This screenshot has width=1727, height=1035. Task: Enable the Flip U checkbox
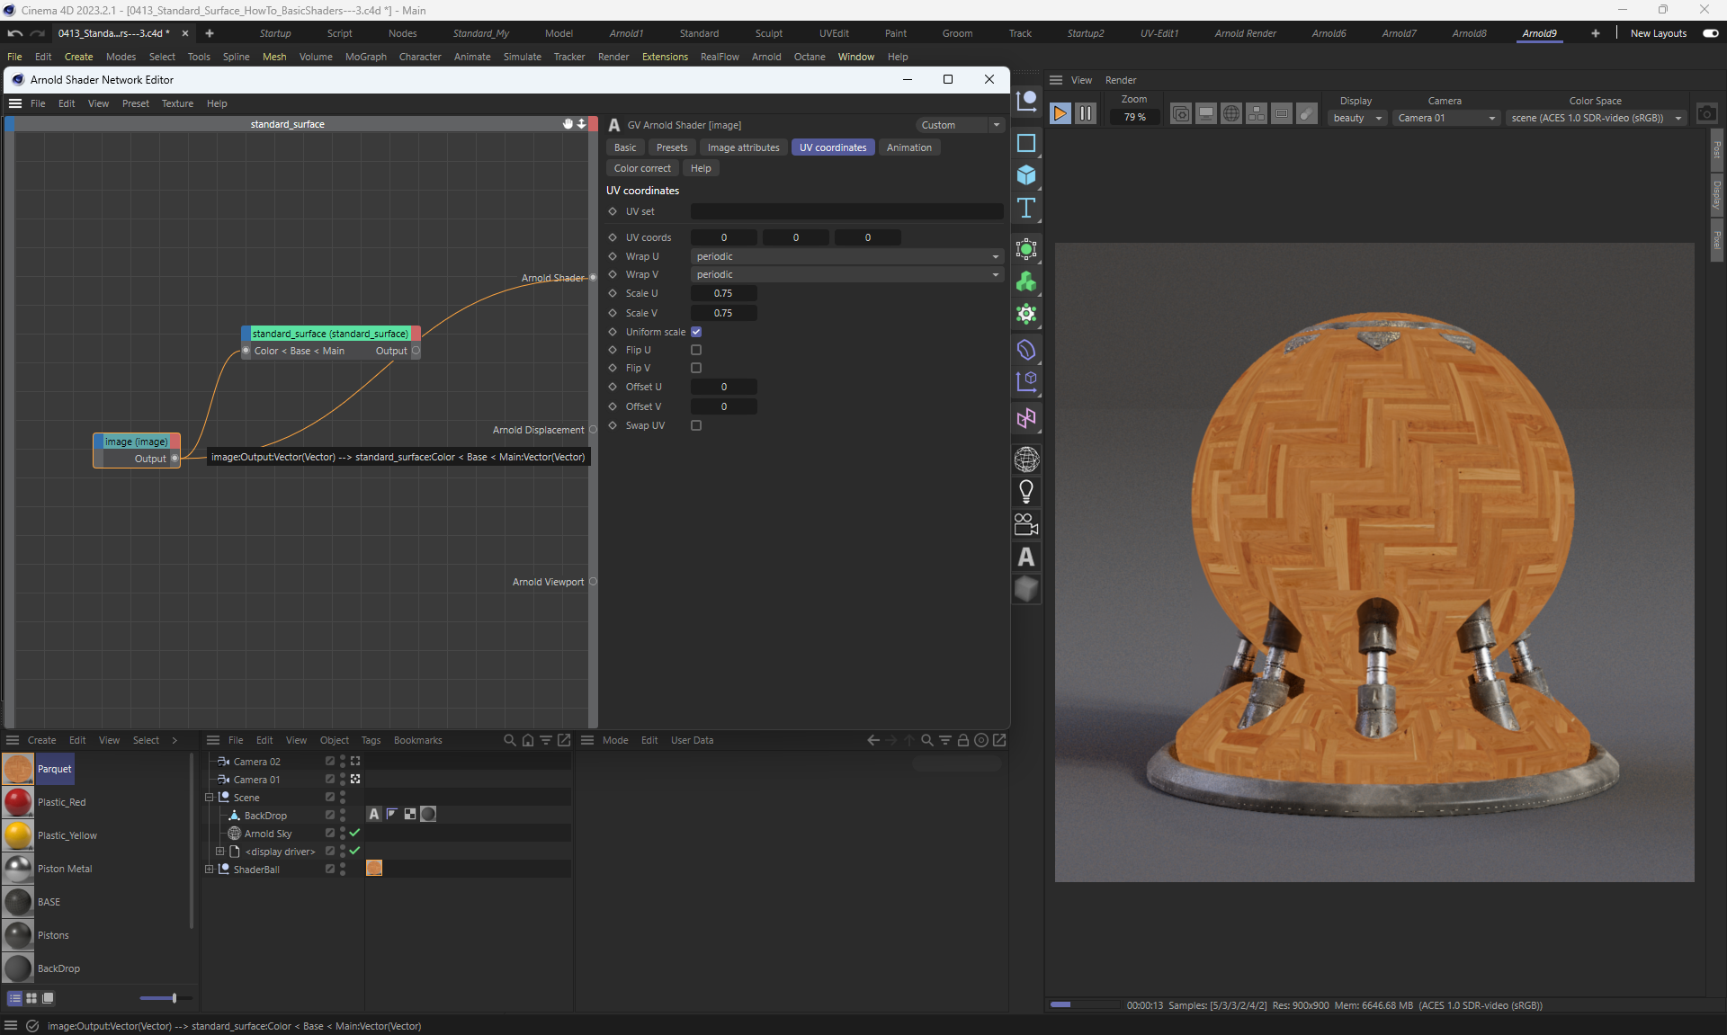pyautogui.click(x=696, y=350)
